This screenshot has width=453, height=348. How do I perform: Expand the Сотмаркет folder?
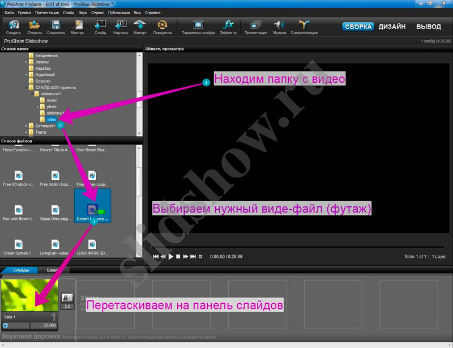pyautogui.click(x=26, y=126)
